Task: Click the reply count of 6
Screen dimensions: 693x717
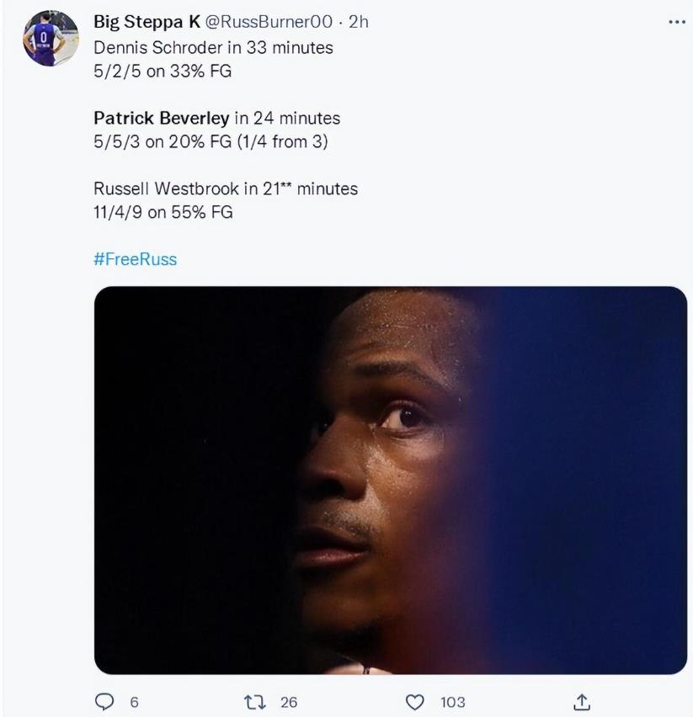Action: pos(133,702)
